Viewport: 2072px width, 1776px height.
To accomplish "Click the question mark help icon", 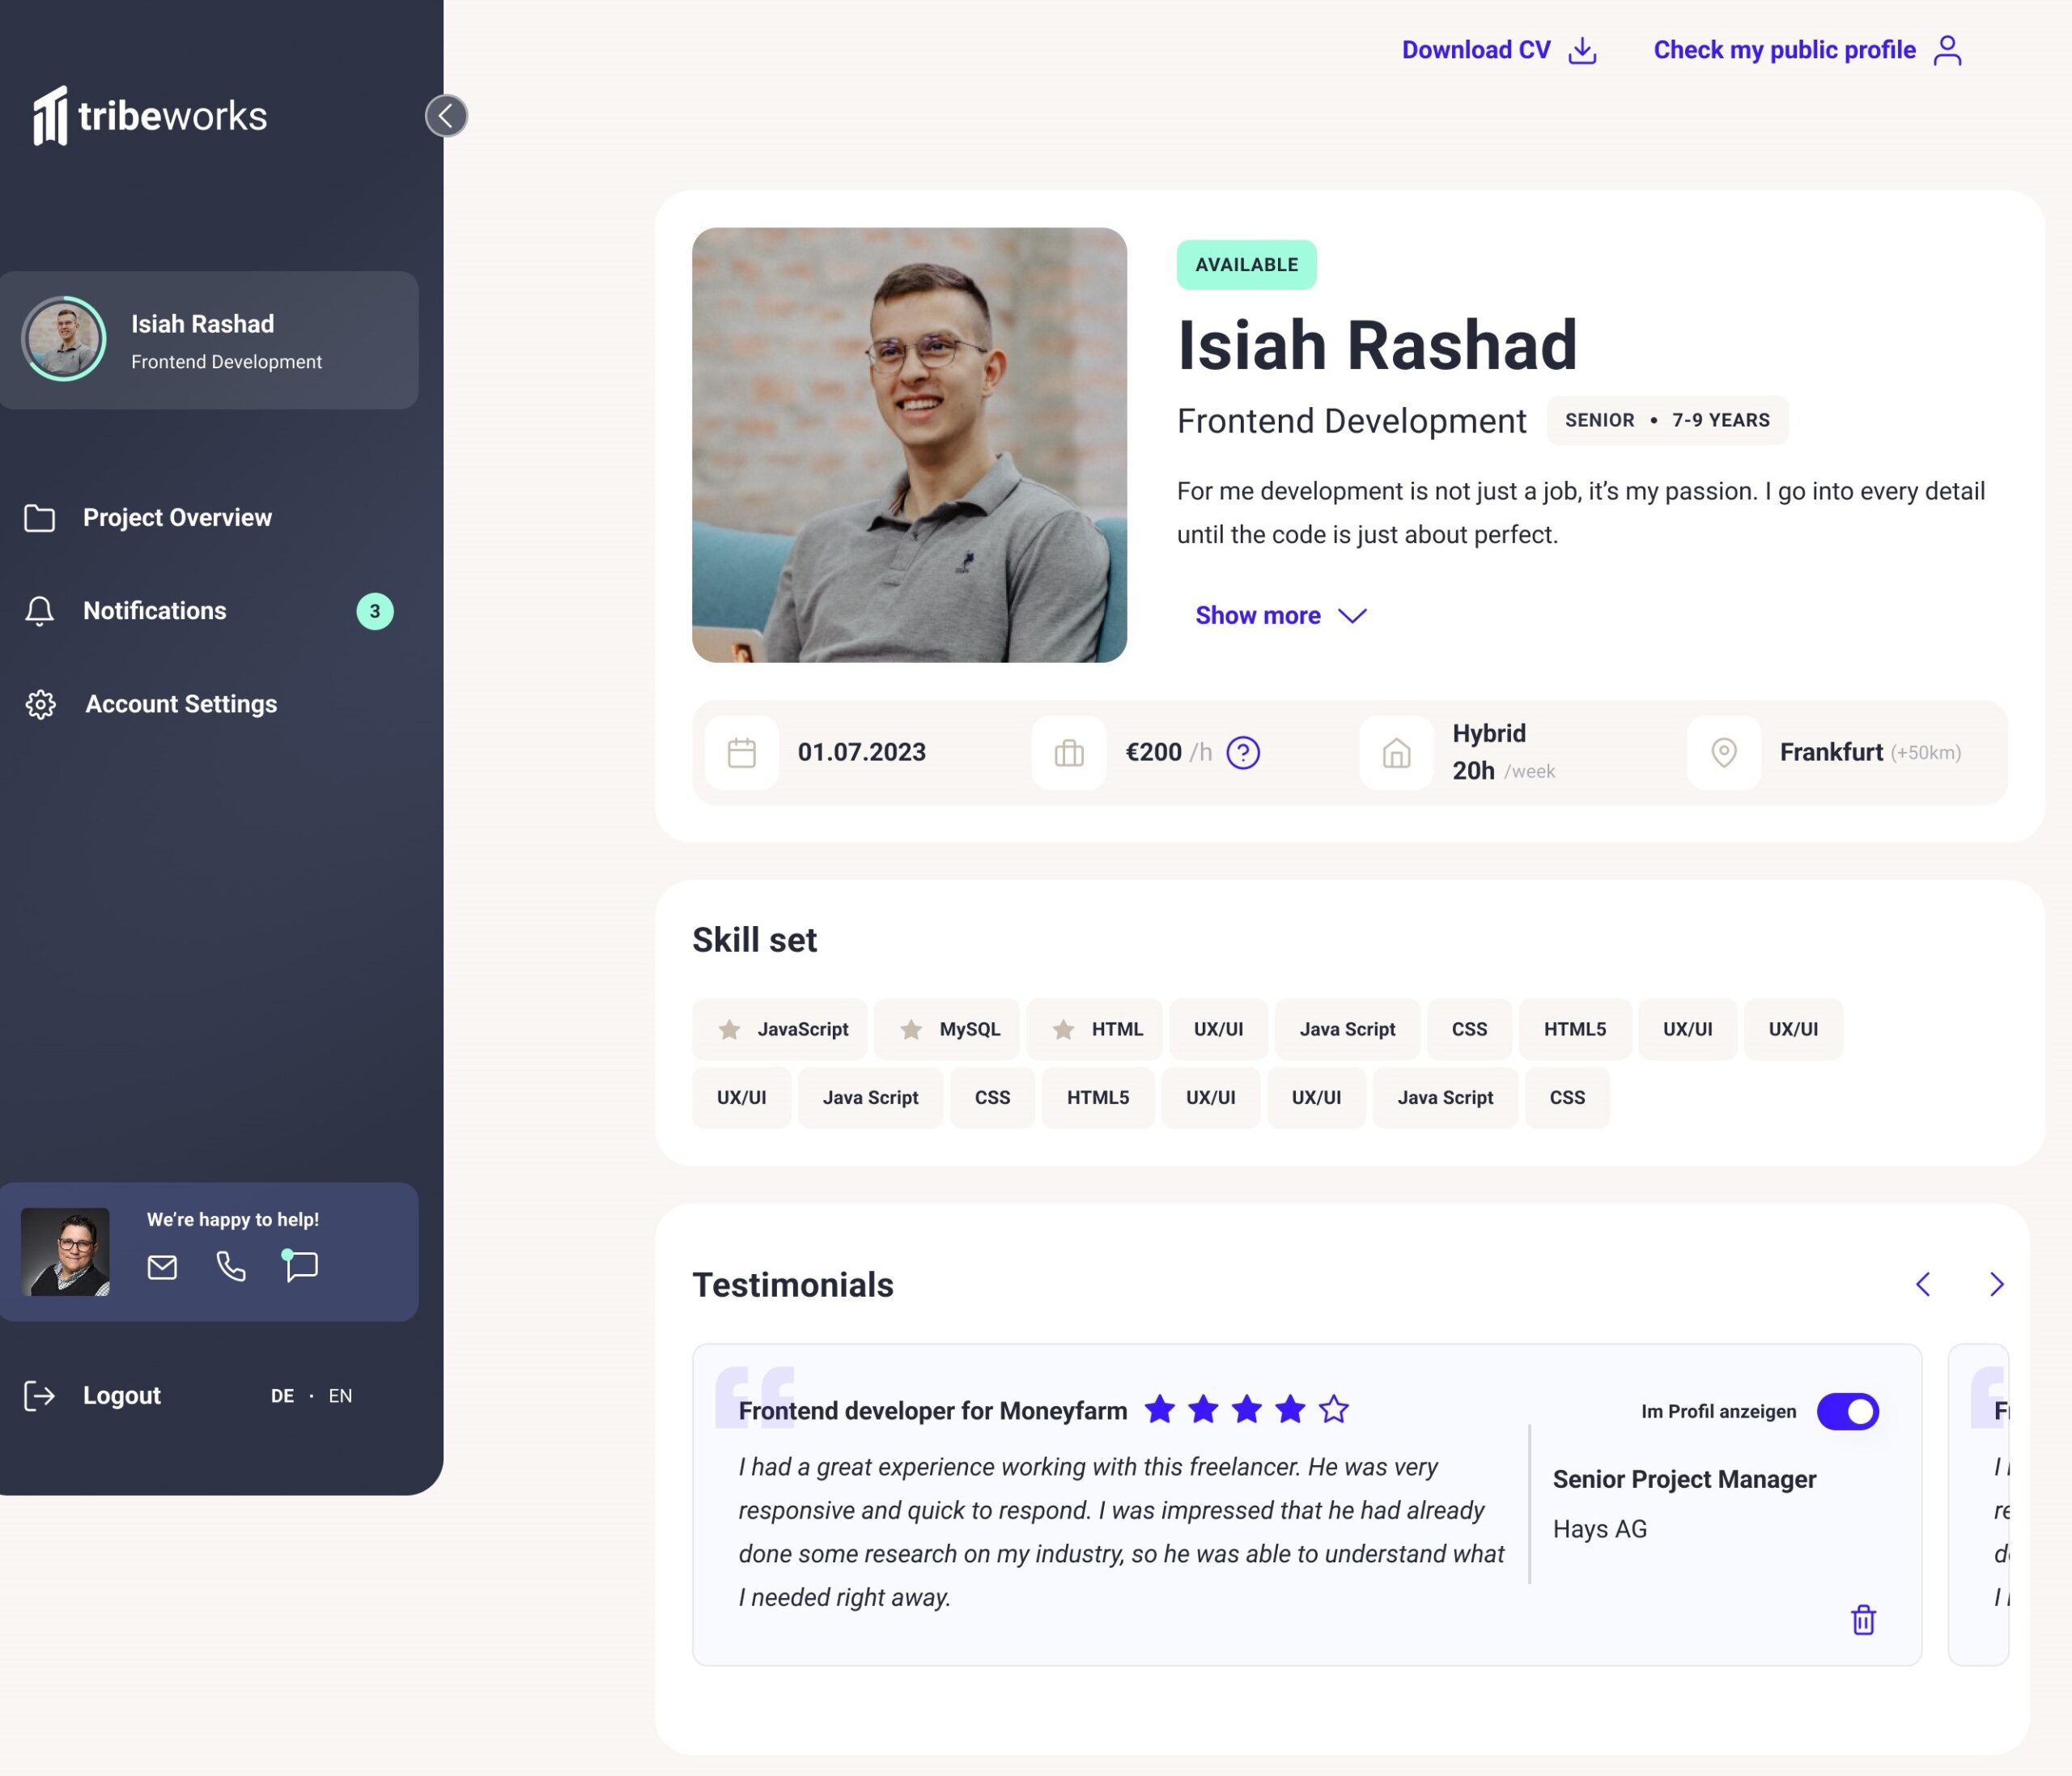I will point(1243,753).
